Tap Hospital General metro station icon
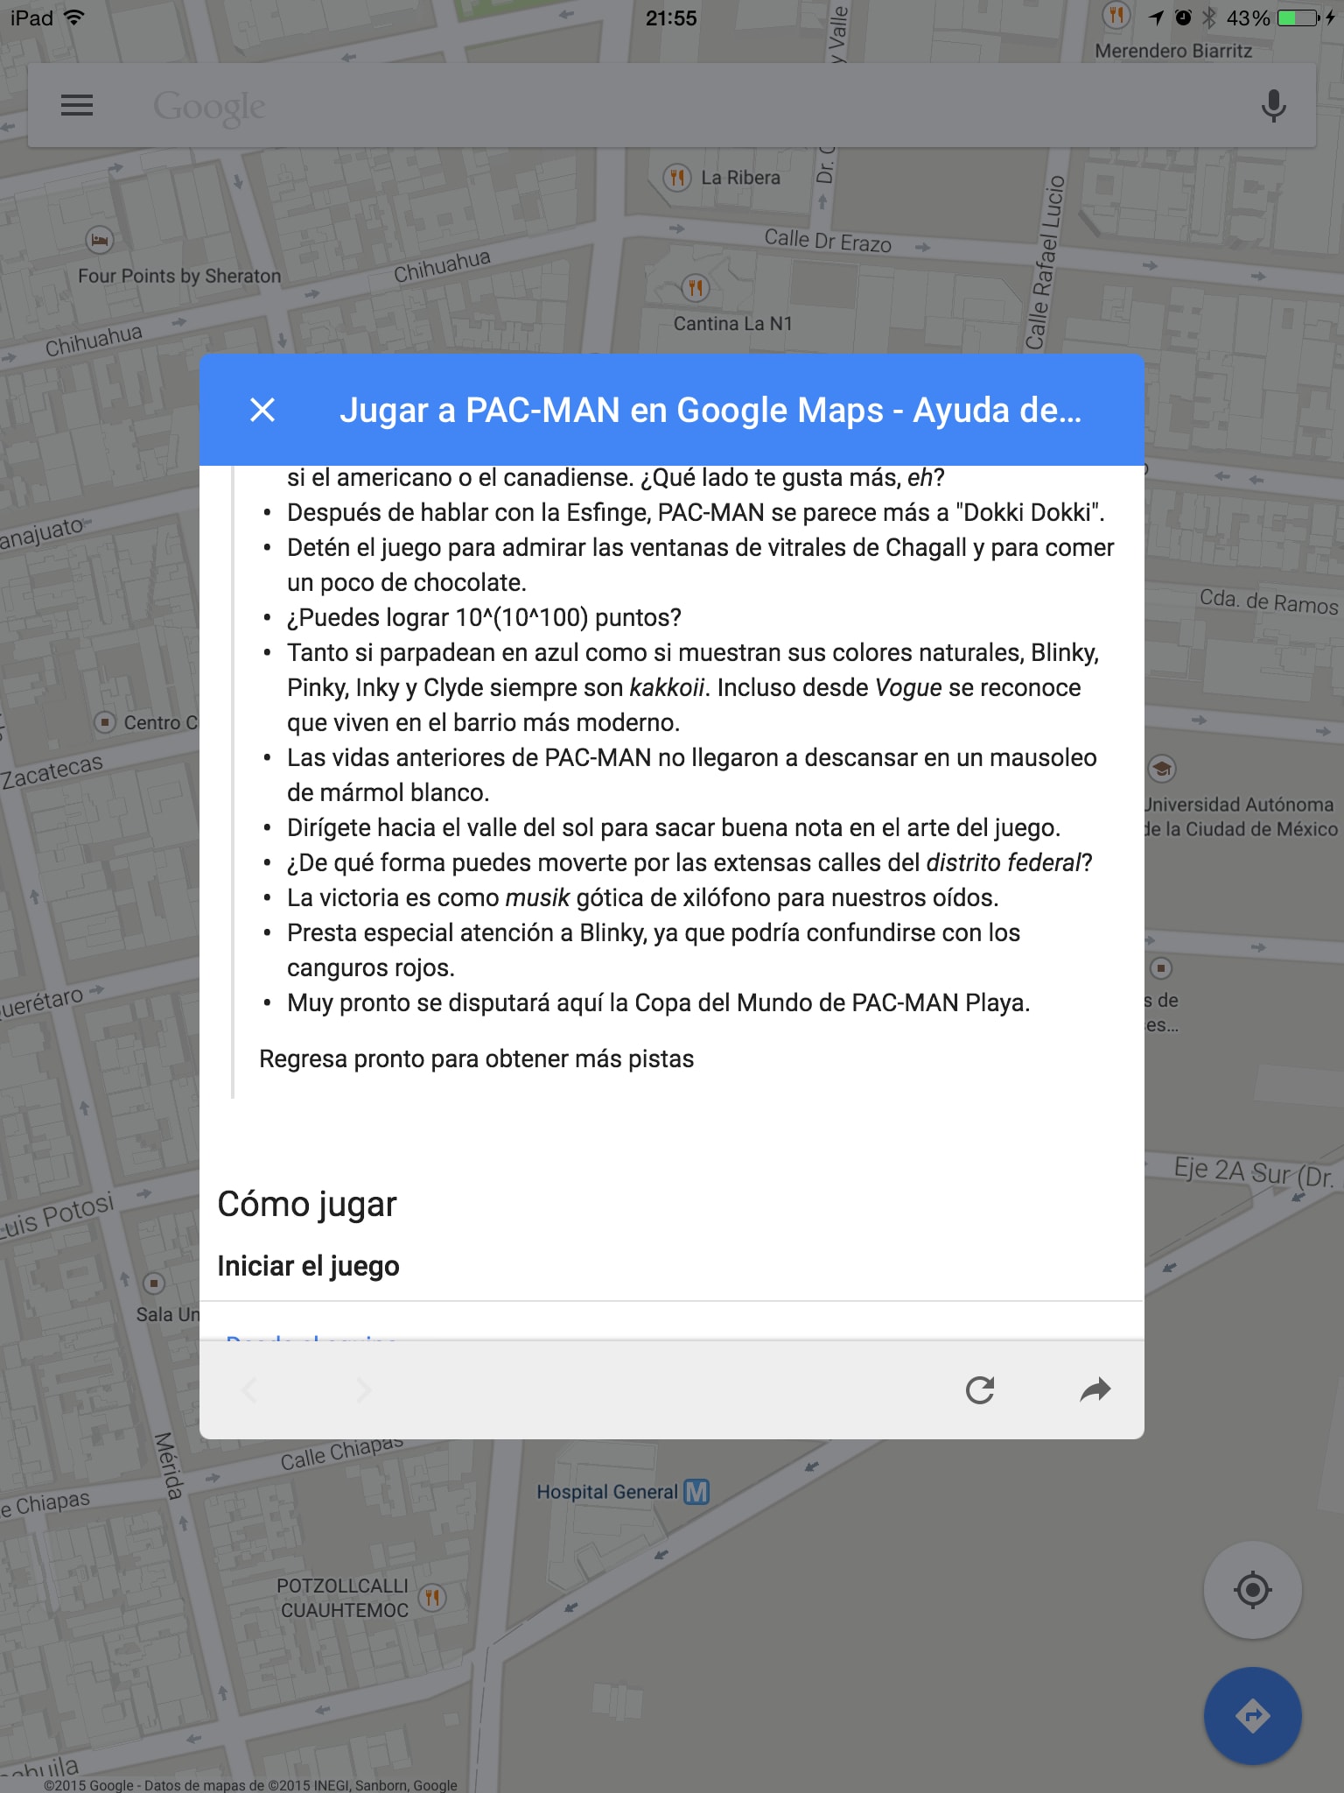 coord(696,1491)
